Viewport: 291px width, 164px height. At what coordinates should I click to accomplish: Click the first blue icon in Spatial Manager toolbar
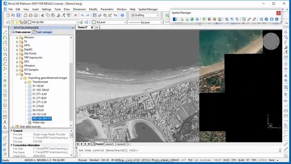coord(175,19)
